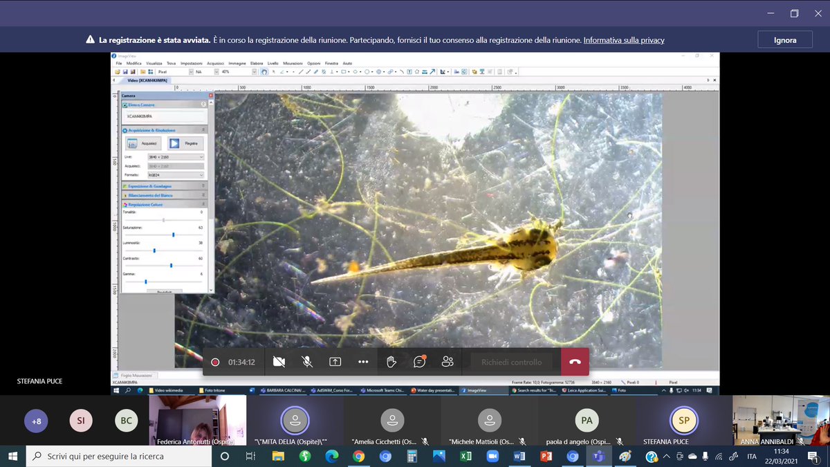Click the taskbar search box
Image resolution: width=830 pixels, height=467 pixels.
tap(120, 457)
